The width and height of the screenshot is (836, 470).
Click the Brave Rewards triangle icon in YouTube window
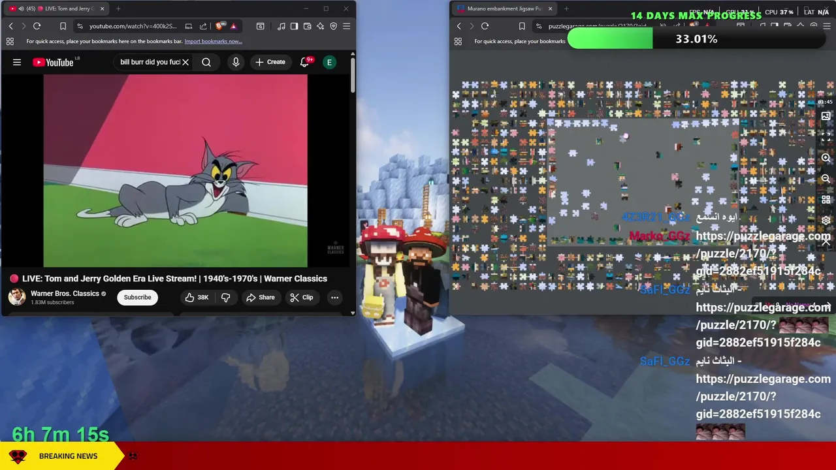point(233,26)
